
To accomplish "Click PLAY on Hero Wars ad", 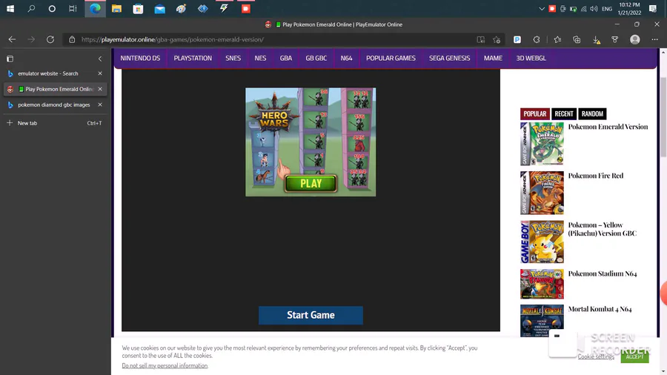I will click(x=311, y=183).
